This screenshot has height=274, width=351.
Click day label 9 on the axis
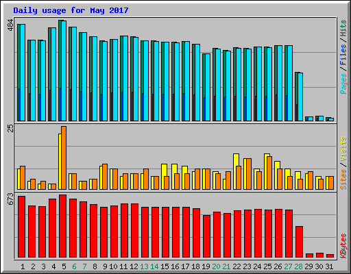(105, 266)
